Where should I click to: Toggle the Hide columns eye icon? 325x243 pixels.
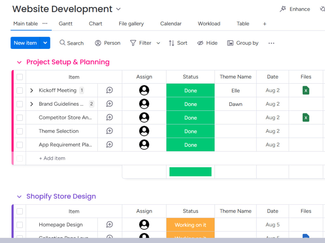click(200, 43)
